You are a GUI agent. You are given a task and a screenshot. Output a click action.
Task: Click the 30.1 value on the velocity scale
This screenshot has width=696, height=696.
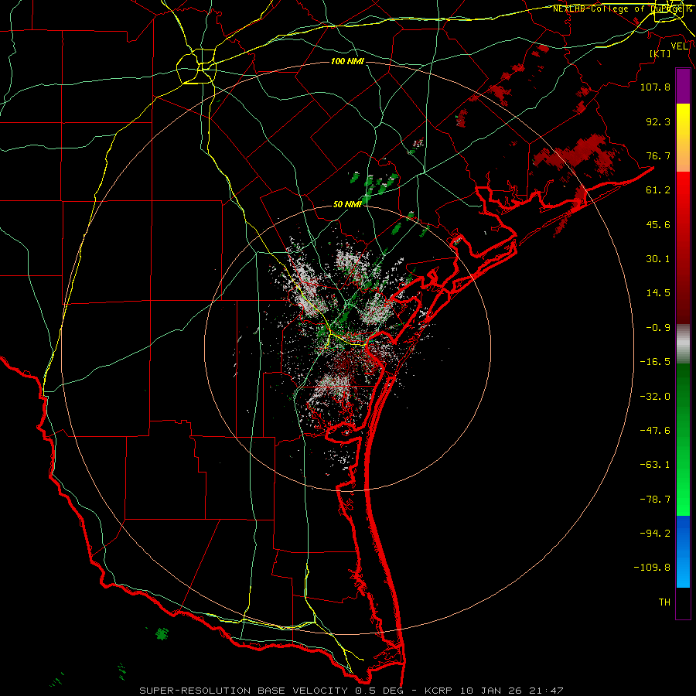pos(658,259)
